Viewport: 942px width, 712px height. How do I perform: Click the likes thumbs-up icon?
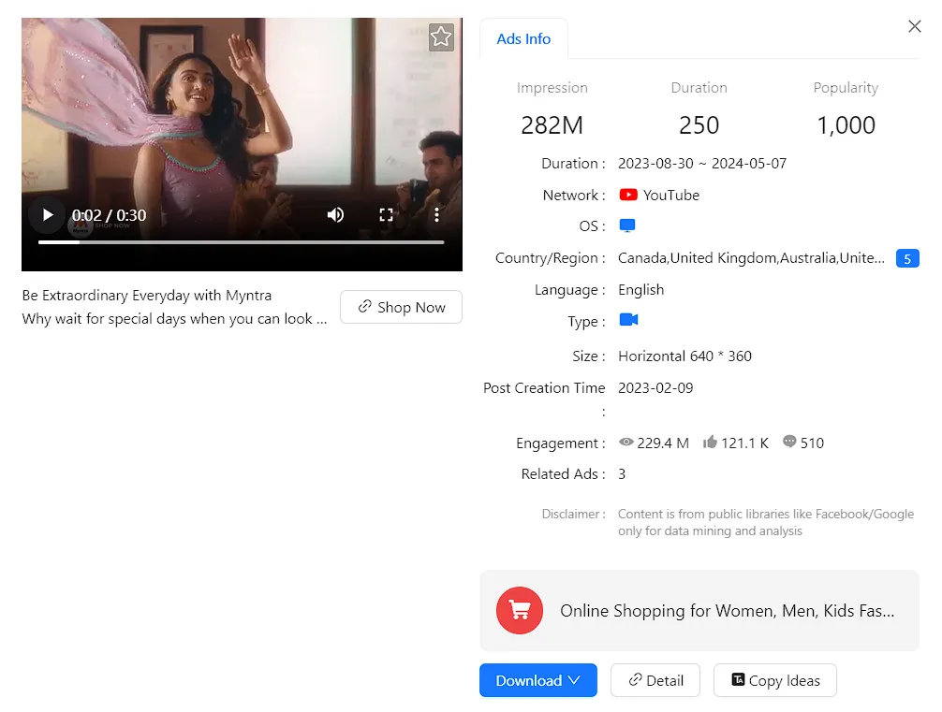click(710, 443)
